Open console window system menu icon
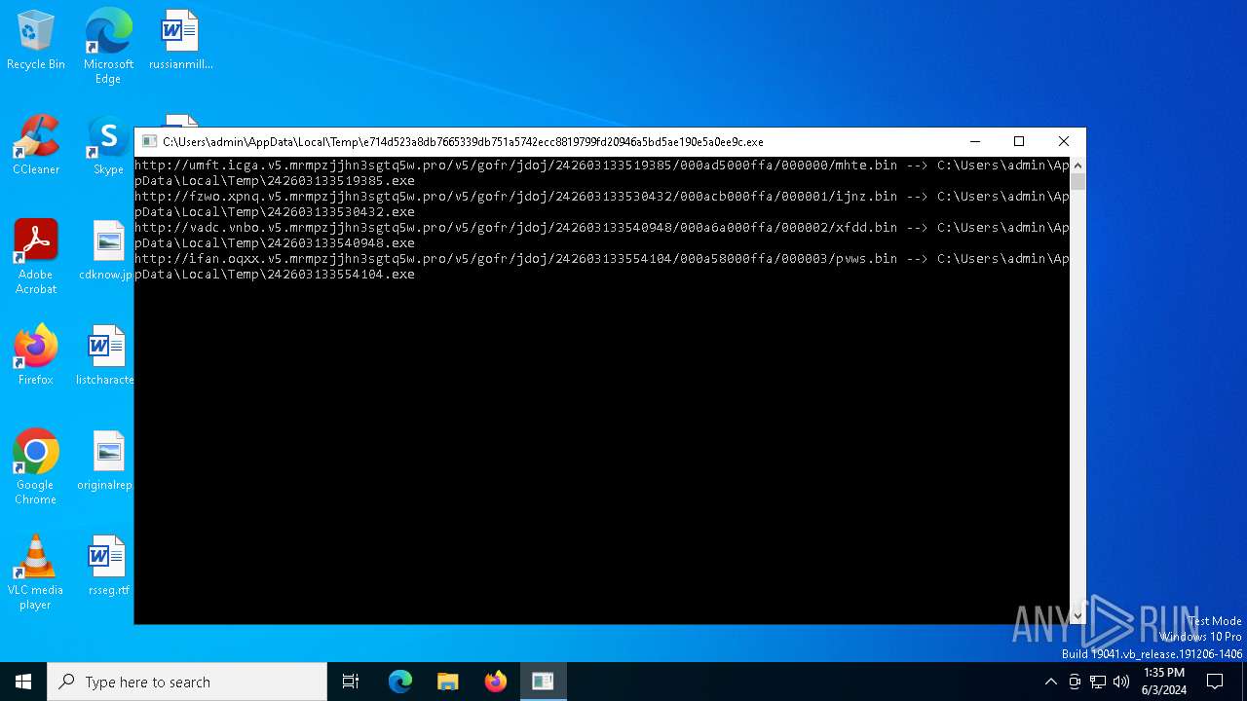The image size is (1247, 701). coord(149,142)
